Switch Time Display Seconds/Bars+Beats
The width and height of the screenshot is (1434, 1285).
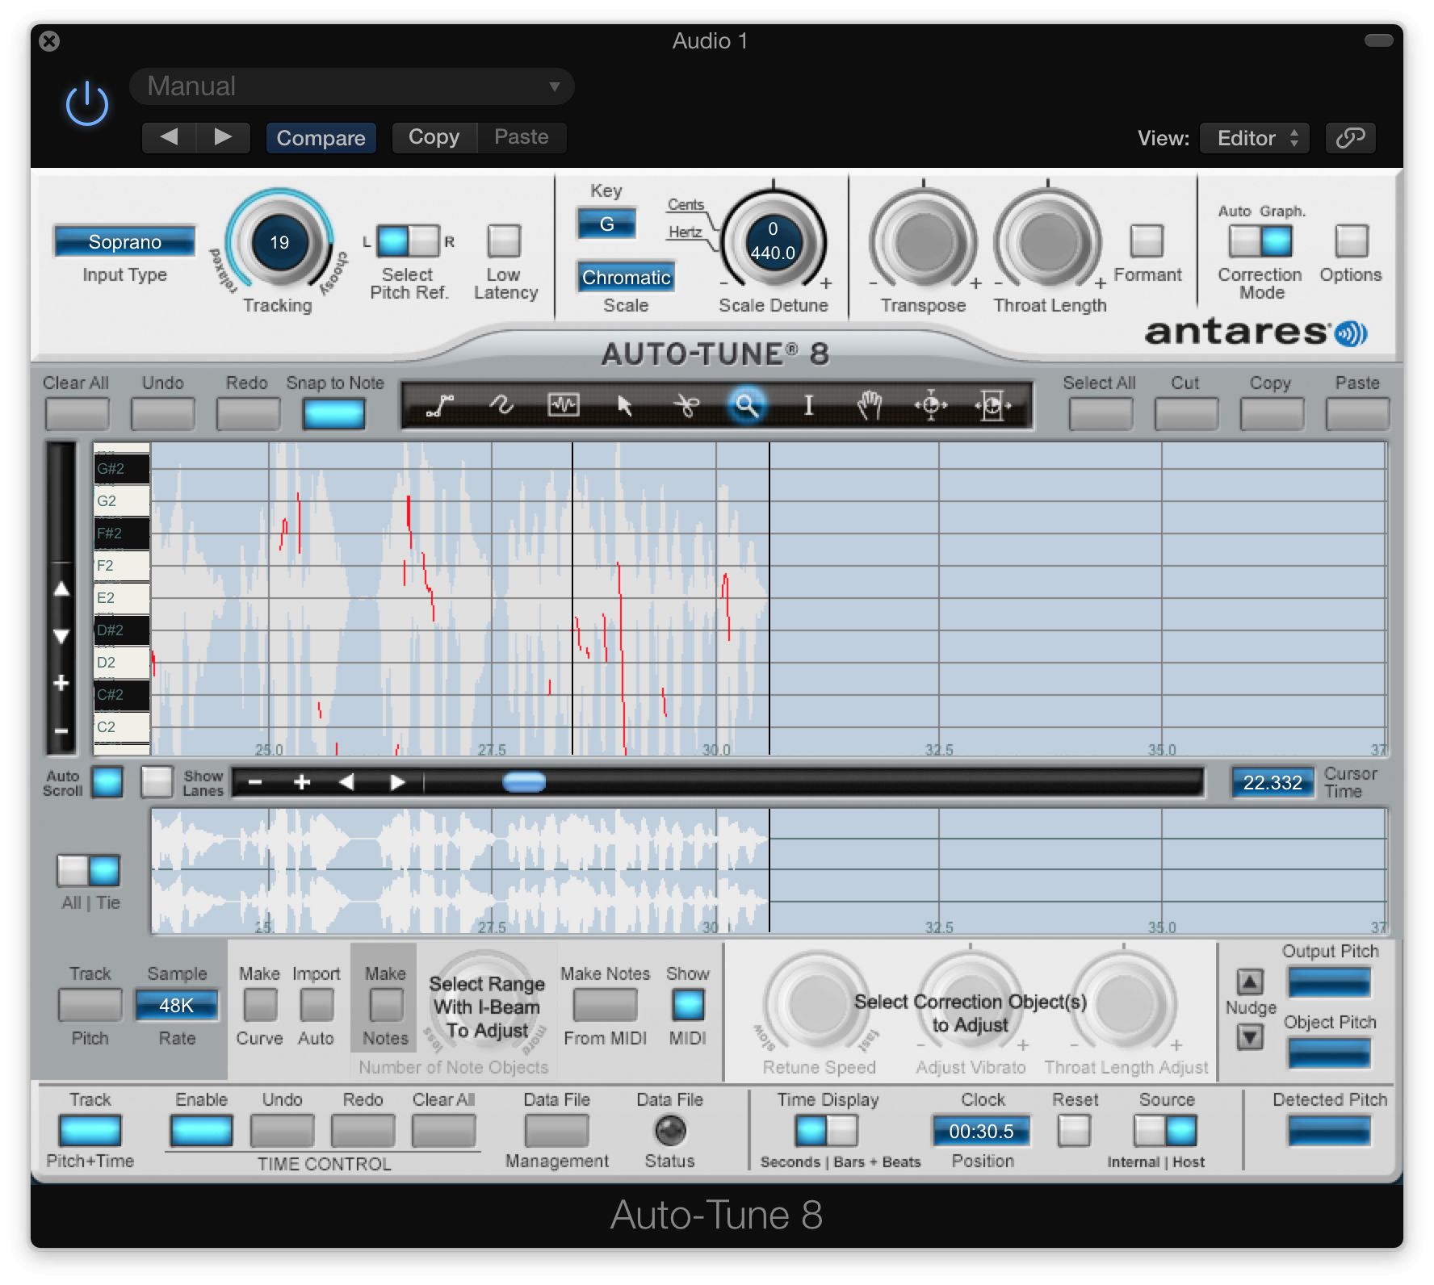tap(827, 1131)
